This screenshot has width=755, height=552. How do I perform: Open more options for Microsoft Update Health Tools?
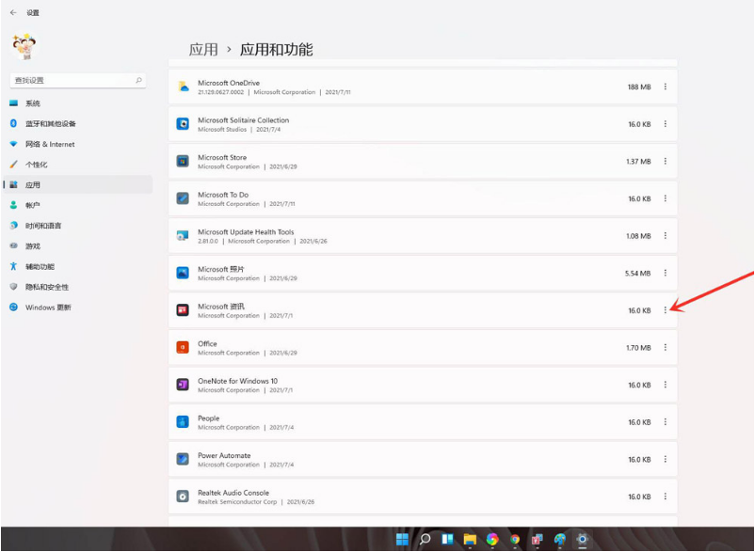pos(665,236)
